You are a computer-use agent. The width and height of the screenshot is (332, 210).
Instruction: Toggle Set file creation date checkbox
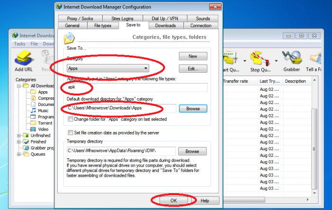tap(70, 133)
